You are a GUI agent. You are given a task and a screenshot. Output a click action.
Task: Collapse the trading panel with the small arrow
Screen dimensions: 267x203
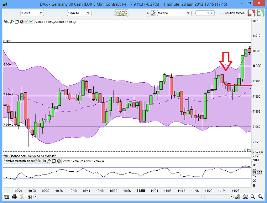pyautogui.click(x=148, y=13)
